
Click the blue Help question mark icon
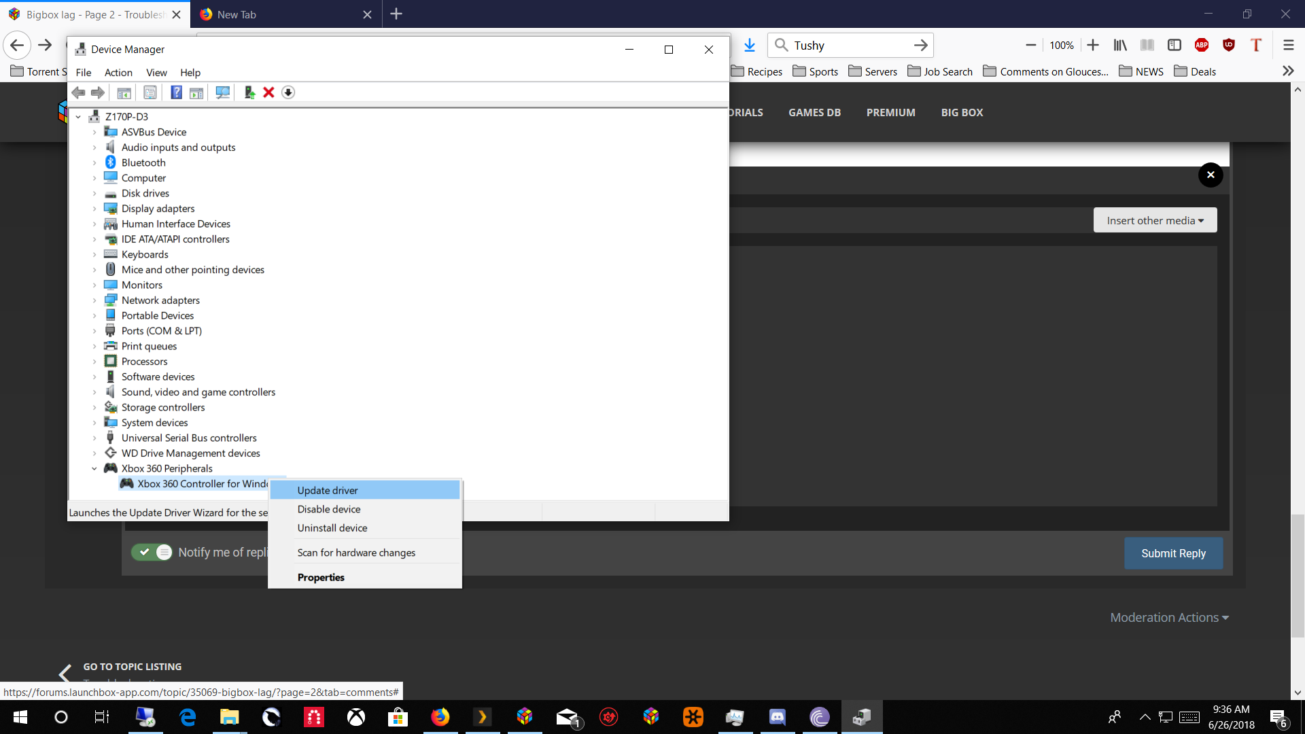(176, 92)
